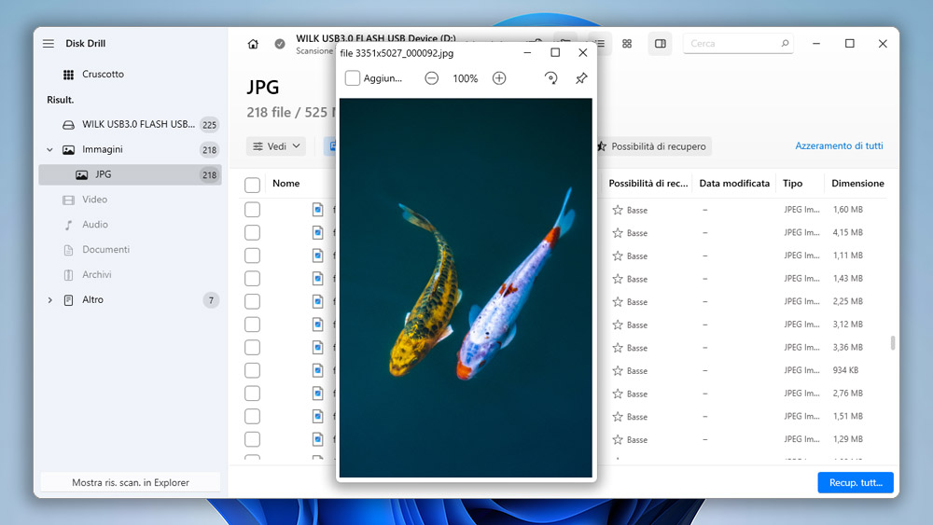Collapse the Immagini tree node

pyautogui.click(x=50, y=150)
